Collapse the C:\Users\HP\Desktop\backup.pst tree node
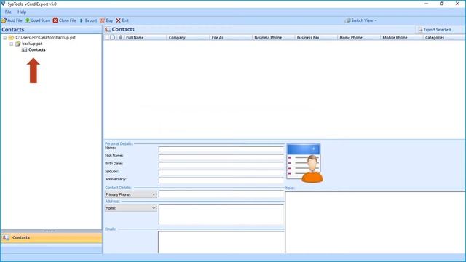The height and width of the screenshot is (262, 466). [x=5, y=38]
